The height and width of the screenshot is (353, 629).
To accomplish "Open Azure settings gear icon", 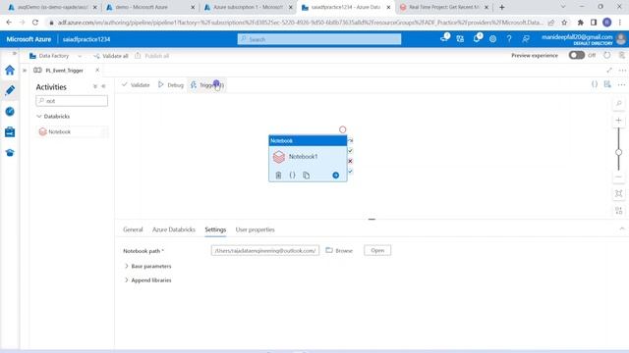I will [492, 39].
